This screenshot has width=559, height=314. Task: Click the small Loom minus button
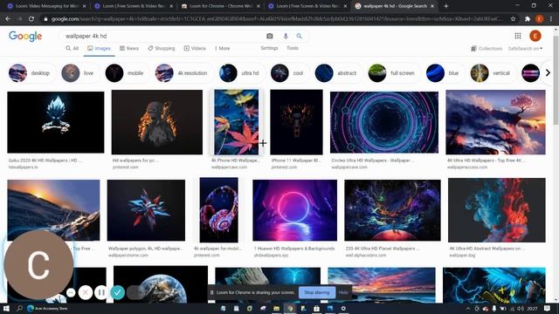pyautogui.click(x=71, y=293)
